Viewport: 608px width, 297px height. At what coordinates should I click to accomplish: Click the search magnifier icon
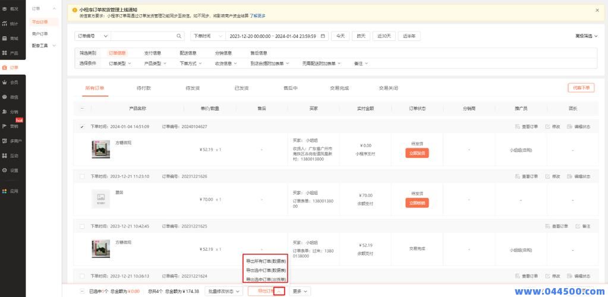coord(179,36)
